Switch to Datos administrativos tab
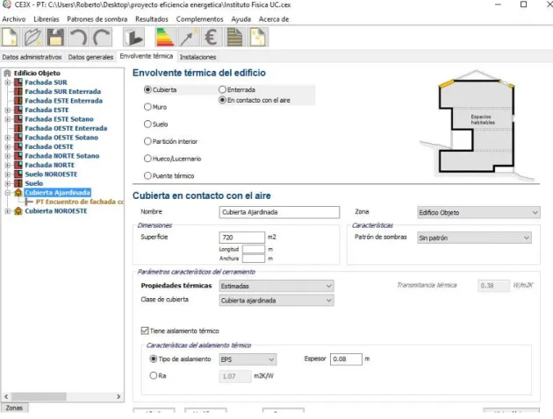 click(32, 57)
